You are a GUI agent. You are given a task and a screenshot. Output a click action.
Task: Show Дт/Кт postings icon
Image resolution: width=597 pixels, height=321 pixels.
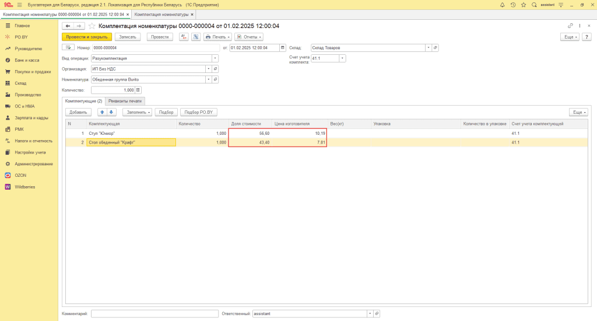pyautogui.click(x=184, y=37)
